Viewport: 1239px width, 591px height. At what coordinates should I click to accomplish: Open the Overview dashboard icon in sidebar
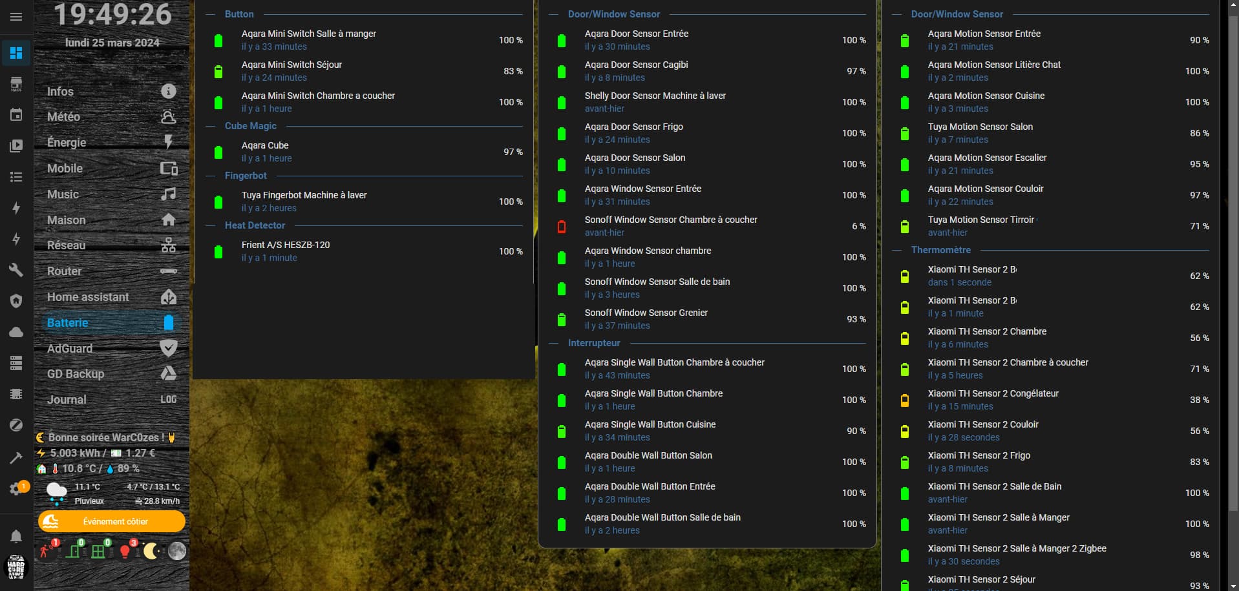pos(16,53)
